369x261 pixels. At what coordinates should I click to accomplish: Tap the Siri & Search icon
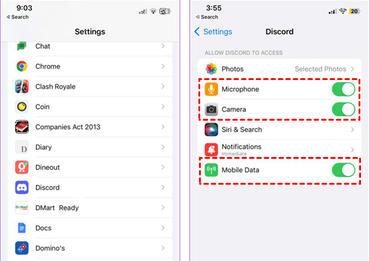pos(211,129)
